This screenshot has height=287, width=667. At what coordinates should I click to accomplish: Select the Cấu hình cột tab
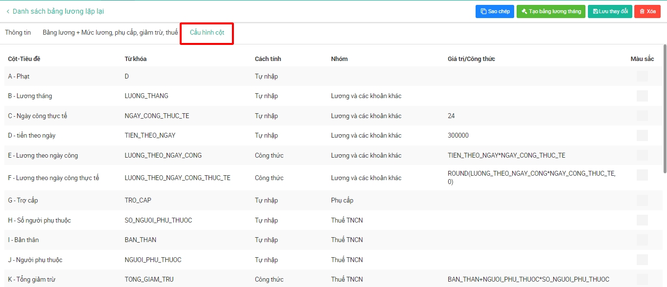pyautogui.click(x=207, y=33)
